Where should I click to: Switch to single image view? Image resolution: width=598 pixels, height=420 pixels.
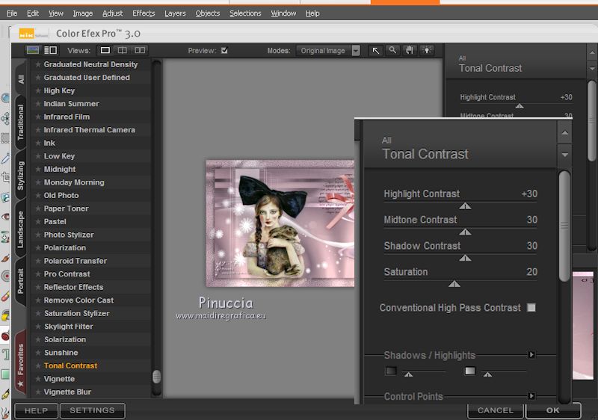pyautogui.click(x=105, y=50)
